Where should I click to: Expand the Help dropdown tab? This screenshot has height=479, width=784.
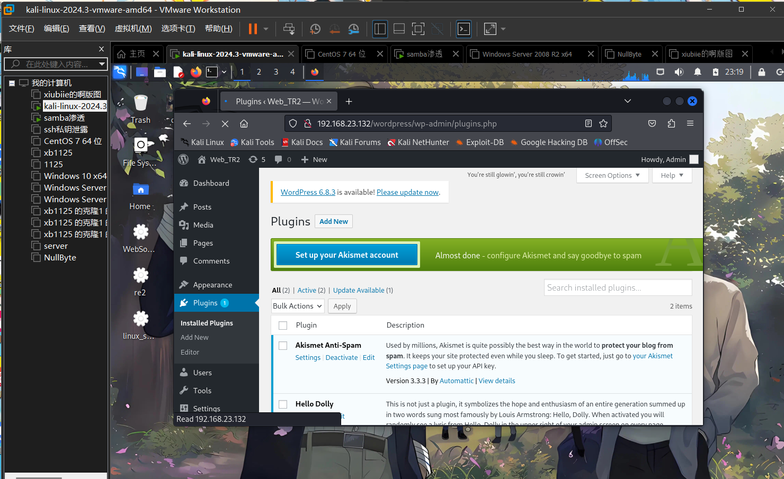(x=672, y=175)
